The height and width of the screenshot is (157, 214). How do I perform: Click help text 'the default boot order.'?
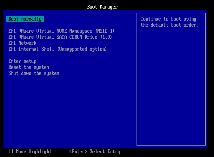click(x=170, y=25)
